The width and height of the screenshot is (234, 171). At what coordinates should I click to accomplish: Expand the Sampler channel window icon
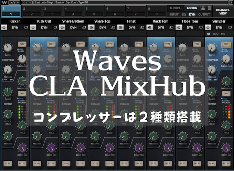(230, 28)
